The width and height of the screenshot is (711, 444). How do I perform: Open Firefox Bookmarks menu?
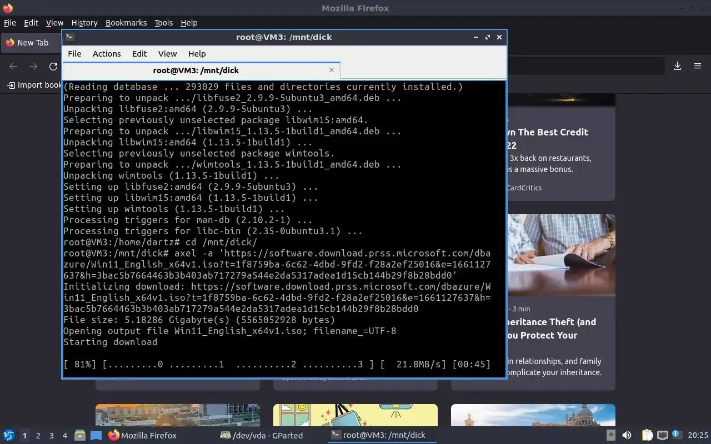click(126, 23)
